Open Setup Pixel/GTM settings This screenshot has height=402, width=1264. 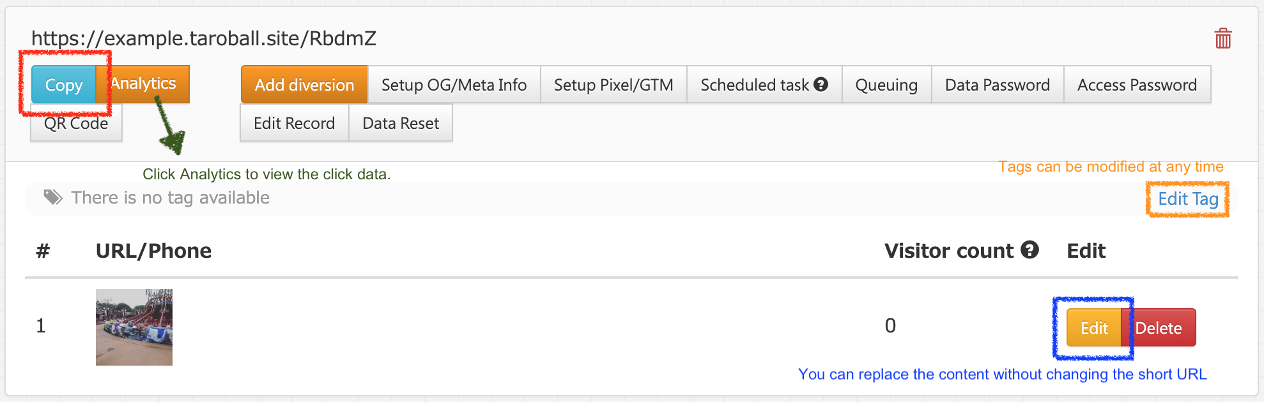pyautogui.click(x=613, y=85)
